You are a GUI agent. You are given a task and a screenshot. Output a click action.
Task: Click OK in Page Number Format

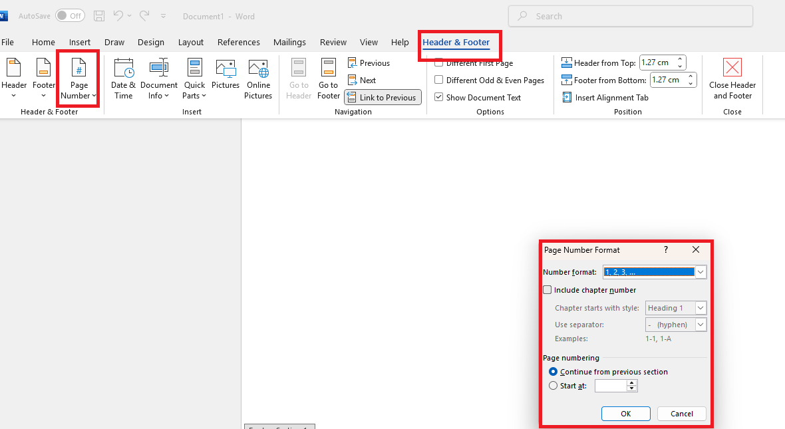point(625,414)
